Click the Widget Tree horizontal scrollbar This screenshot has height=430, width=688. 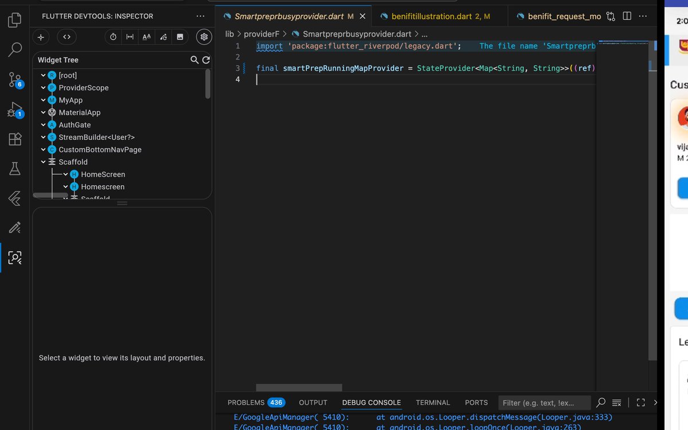click(x=50, y=196)
